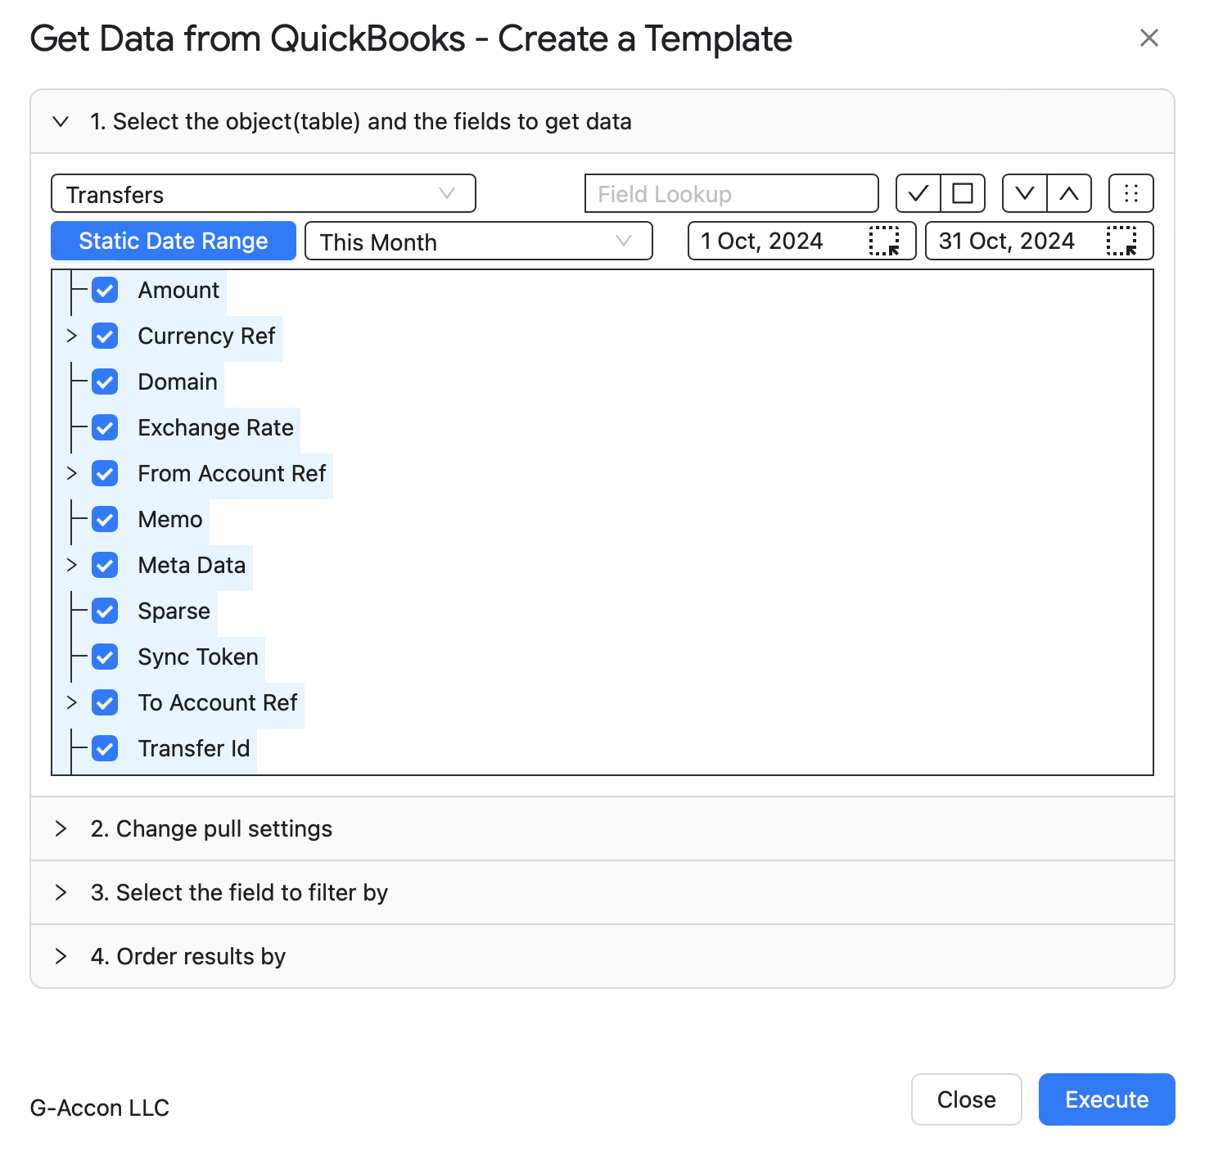Click the check-all fields checkmark icon
Screen dimensions: 1205x1151
[918, 194]
